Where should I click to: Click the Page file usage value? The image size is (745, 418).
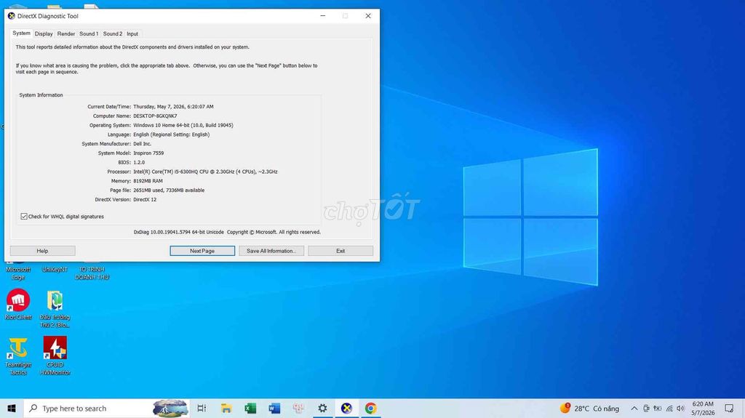(169, 190)
